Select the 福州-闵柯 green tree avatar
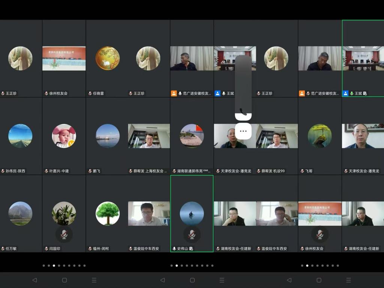This screenshot has height=288, width=384. (108, 213)
